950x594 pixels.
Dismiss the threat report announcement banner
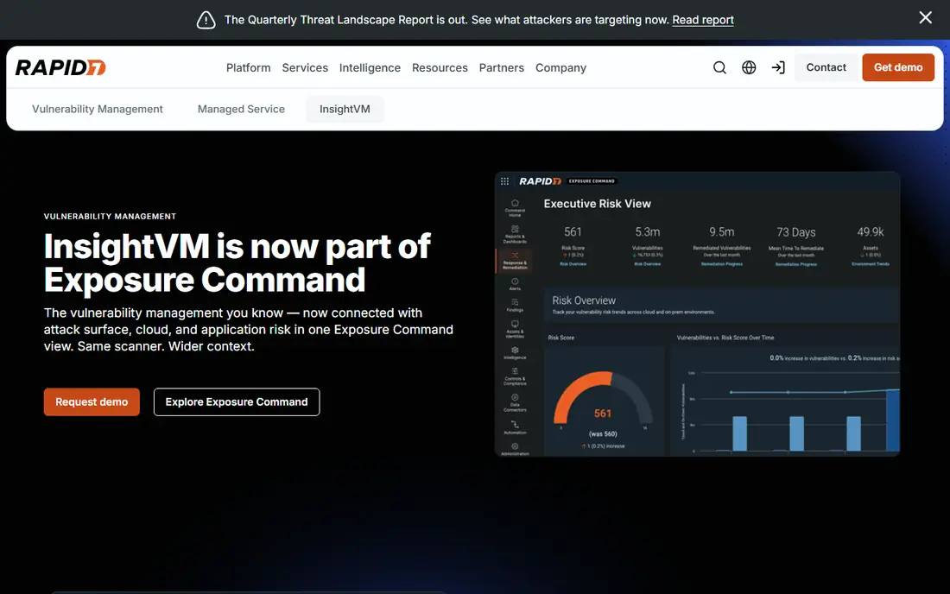point(925,17)
